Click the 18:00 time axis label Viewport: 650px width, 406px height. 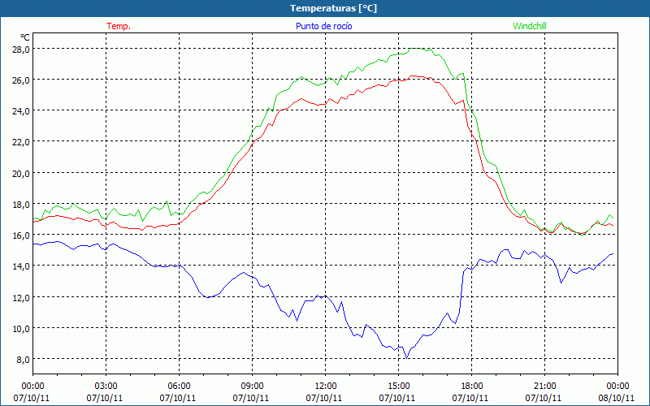[472, 387]
